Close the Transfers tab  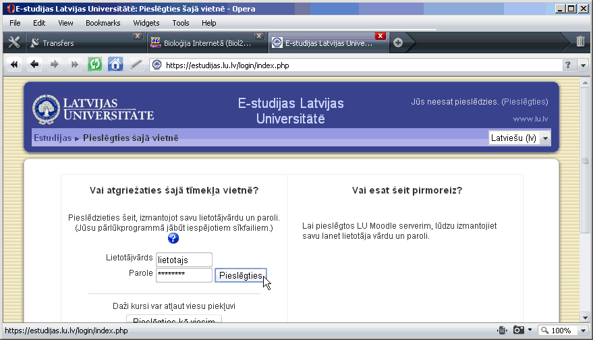(x=137, y=36)
